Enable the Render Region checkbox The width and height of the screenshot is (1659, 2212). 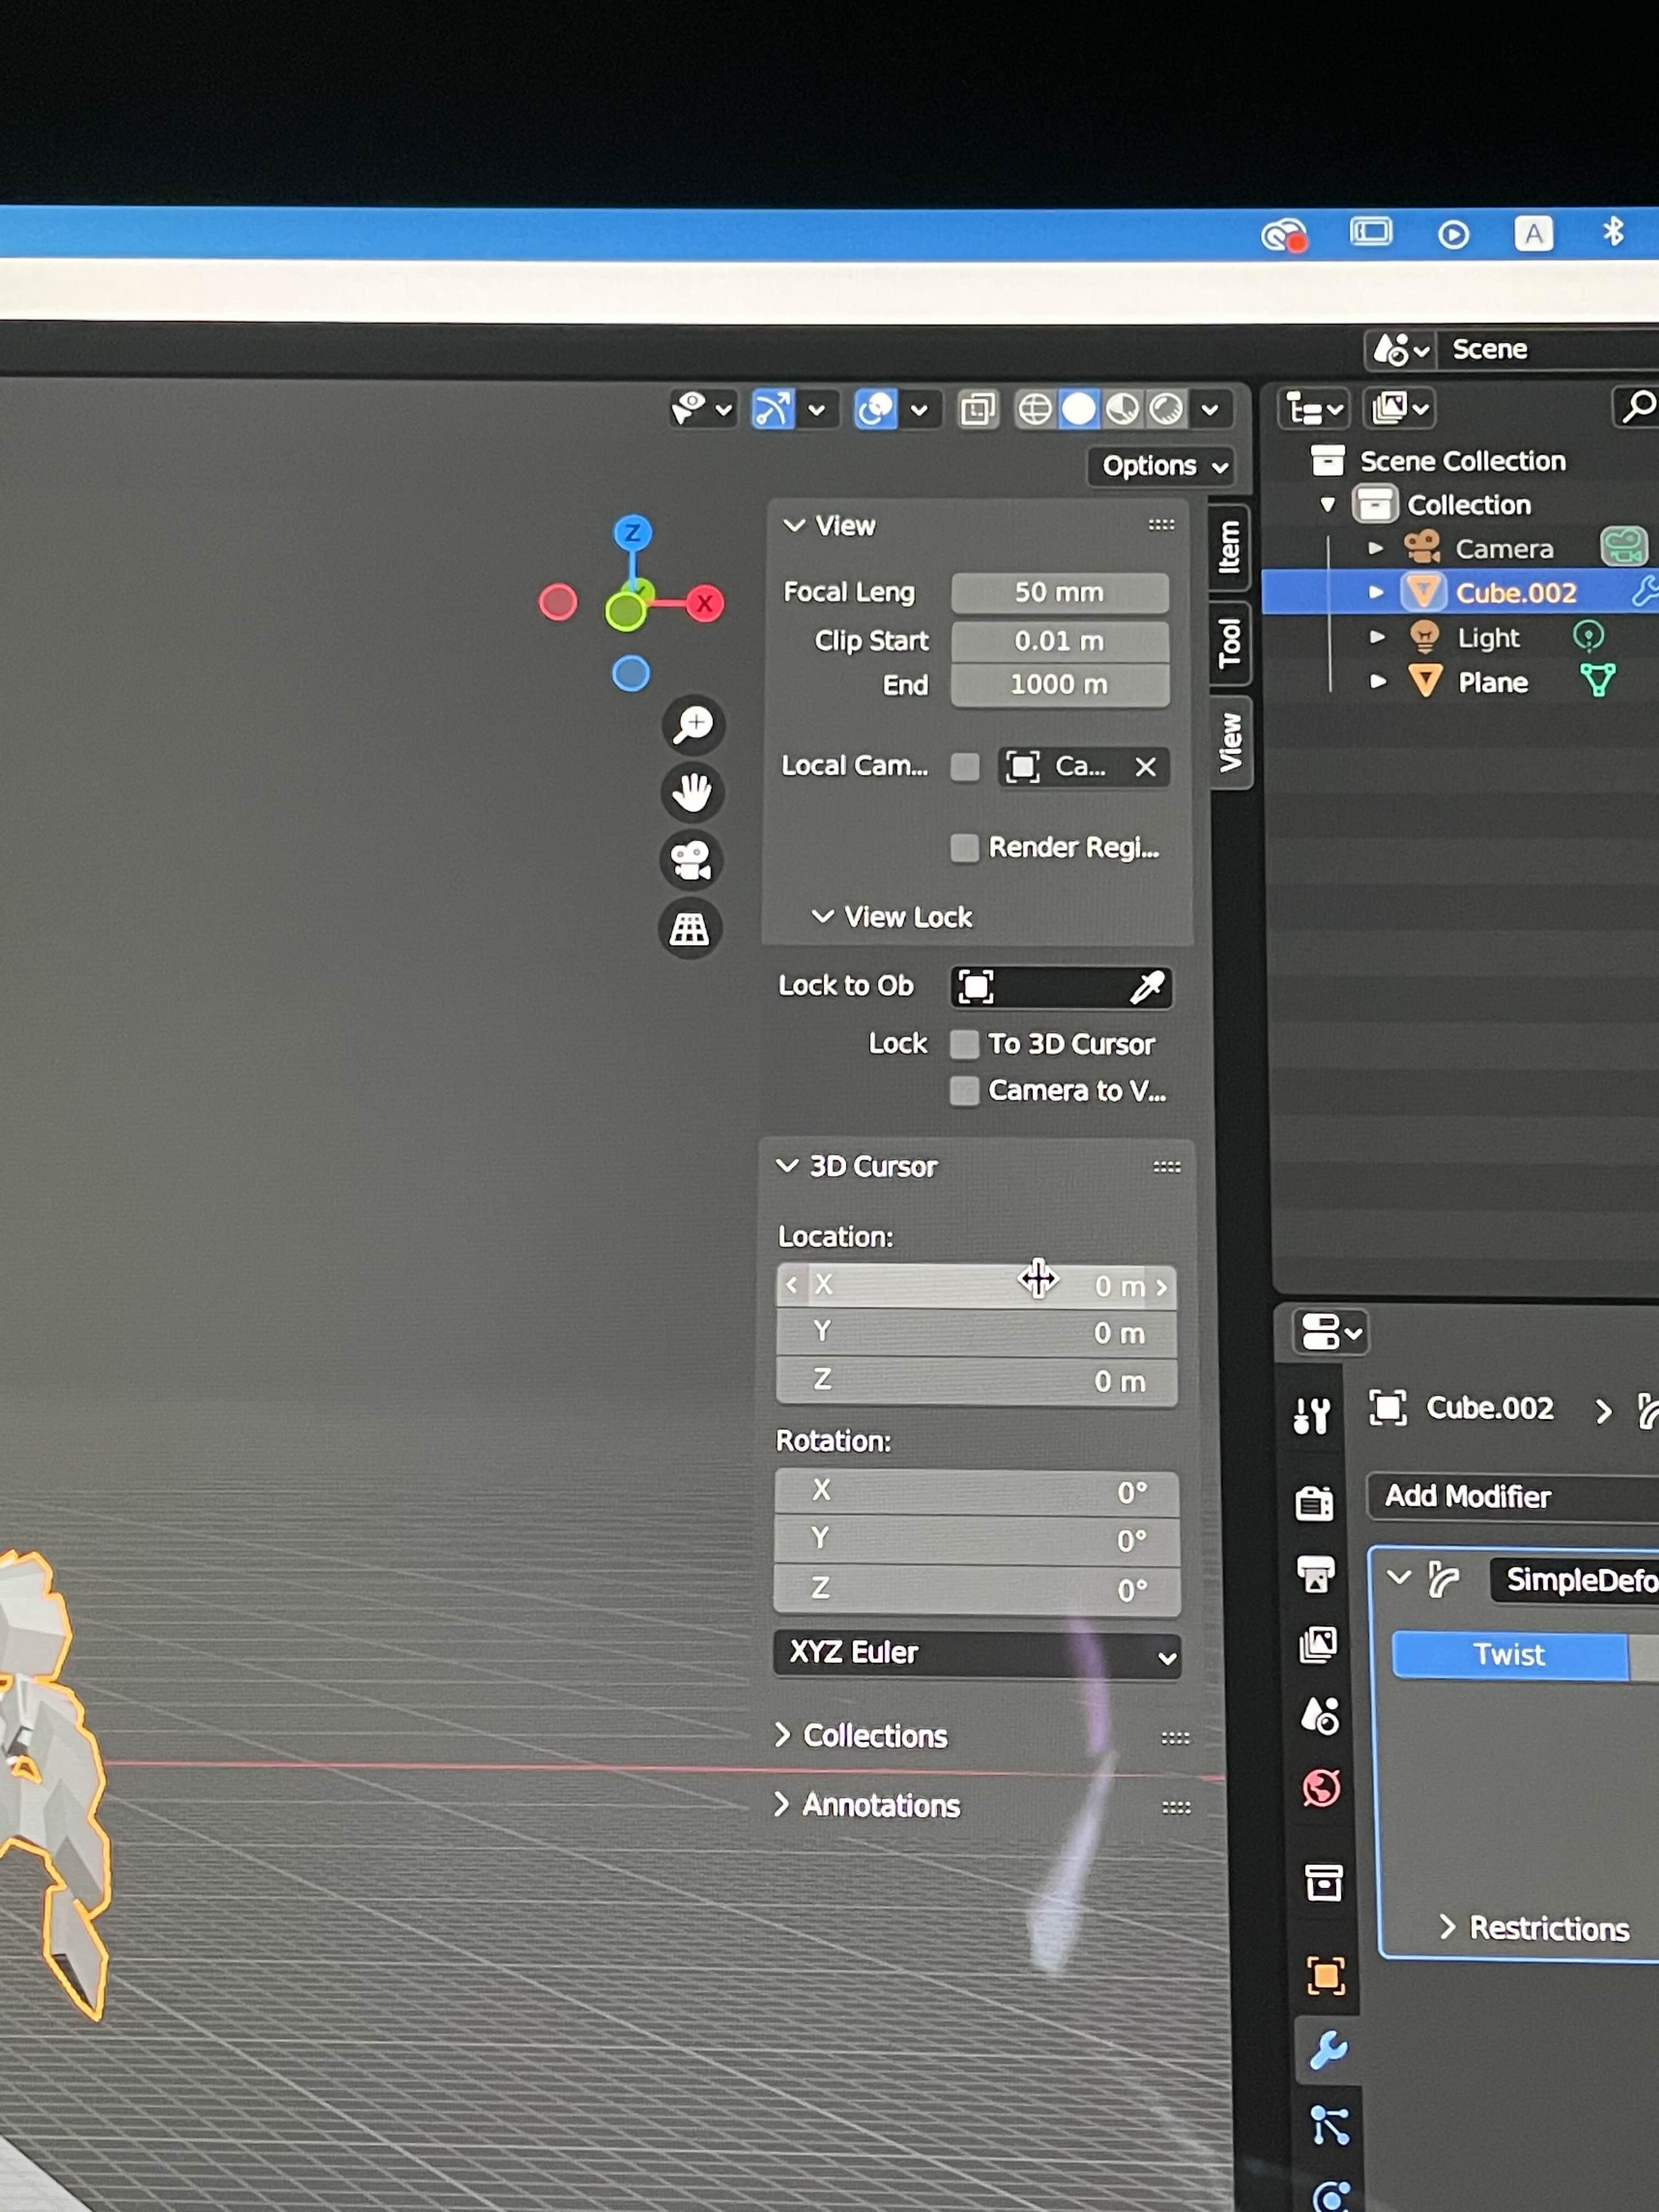[964, 848]
